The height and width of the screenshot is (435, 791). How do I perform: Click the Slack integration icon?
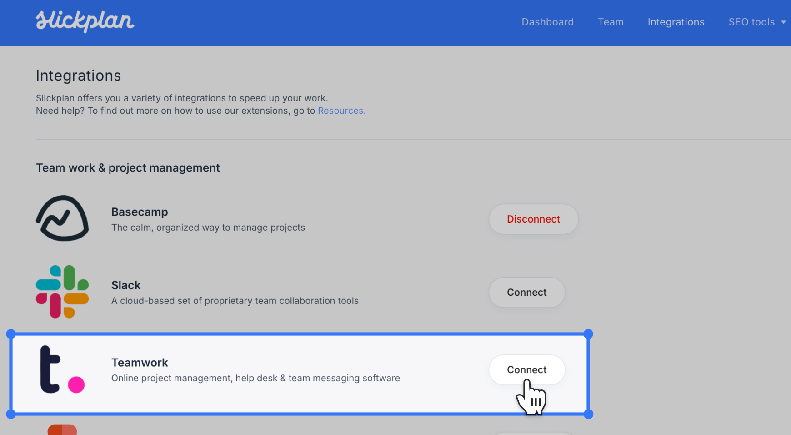(62, 292)
